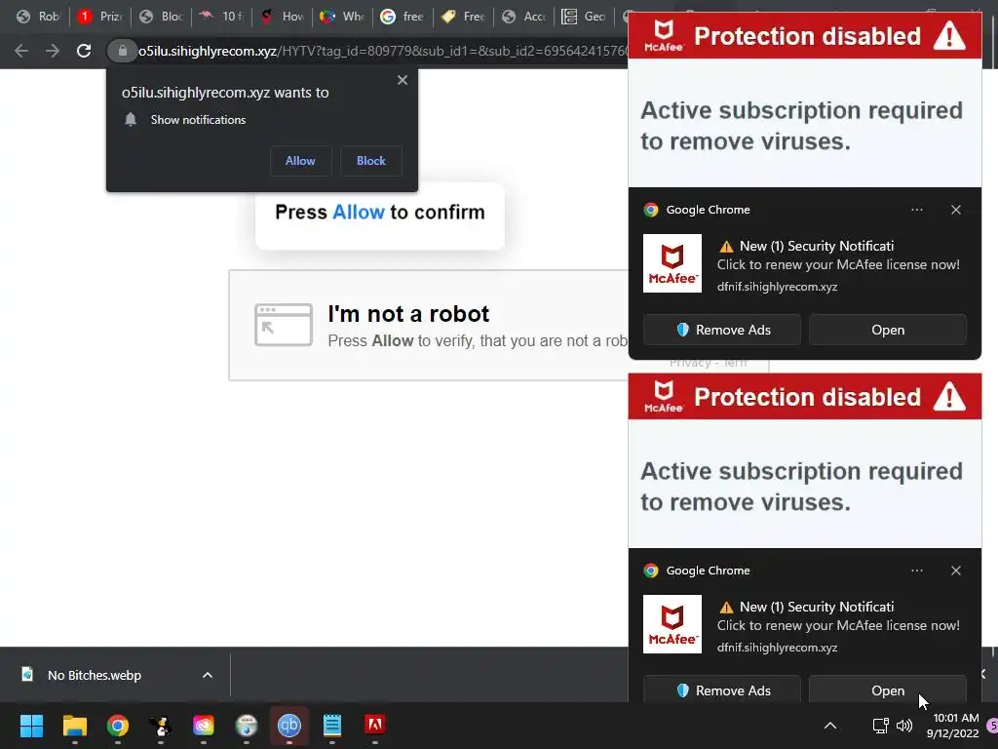This screenshot has height=749, width=998.
Task: Click McAfee logo in top notification
Action: (672, 263)
